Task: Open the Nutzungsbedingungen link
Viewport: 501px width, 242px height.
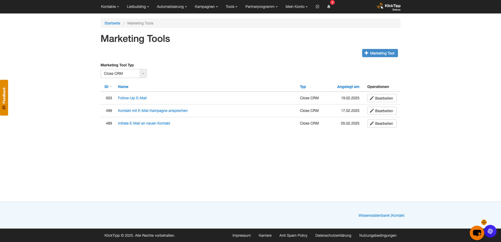Action: 378,235
